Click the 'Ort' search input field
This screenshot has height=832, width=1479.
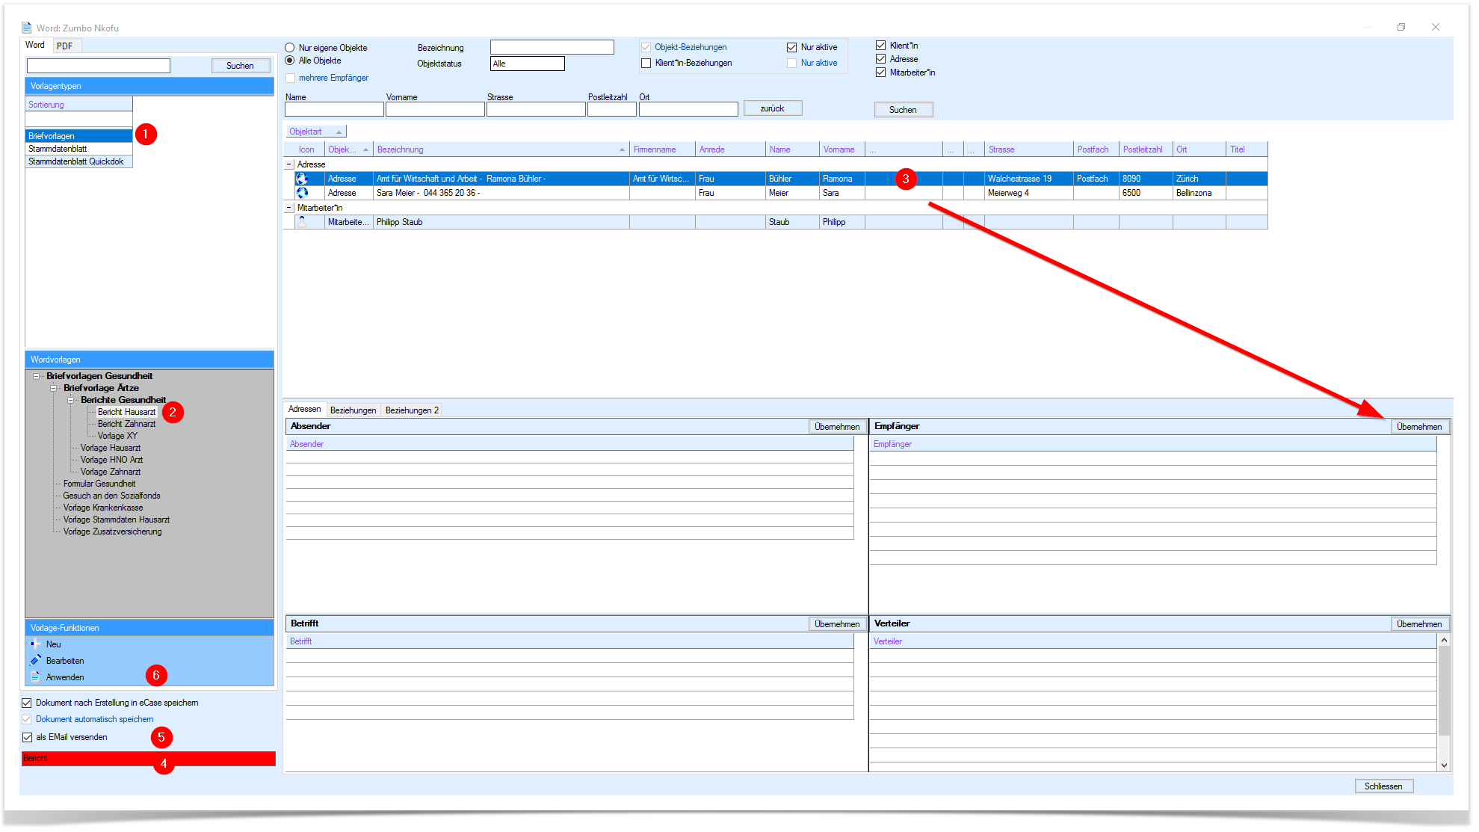[x=688, y=110]
